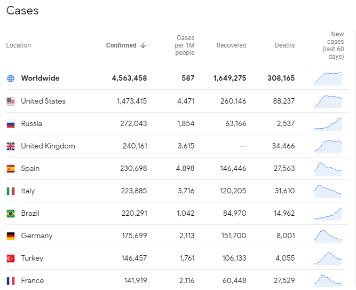Sort table by Location header
Screen dimensions: 356x290
pos(19,45)
